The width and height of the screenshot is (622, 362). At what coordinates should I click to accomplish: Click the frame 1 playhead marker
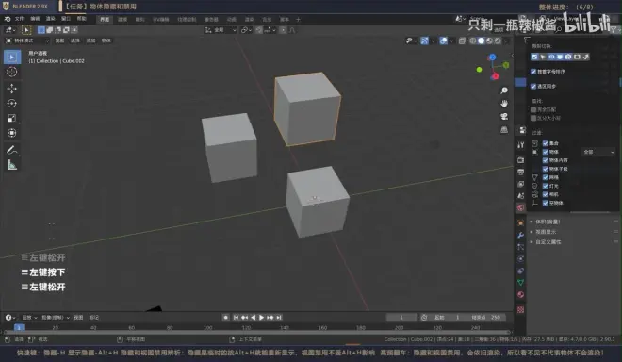19,327
